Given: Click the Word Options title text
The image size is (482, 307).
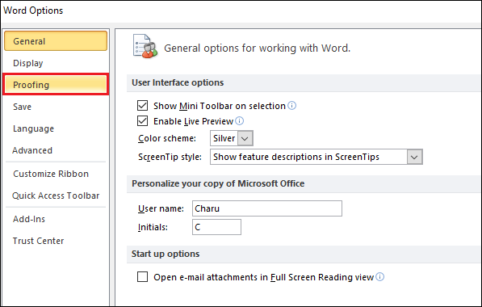Looking at the screenshot, I should pos(33,11).
